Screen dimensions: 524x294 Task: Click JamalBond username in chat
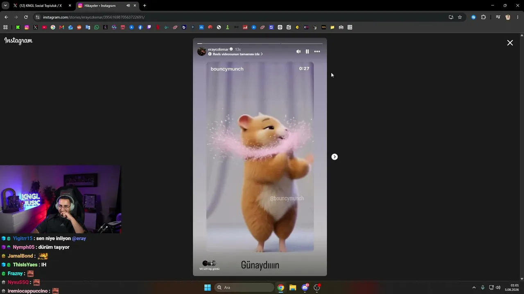point(20,256)
